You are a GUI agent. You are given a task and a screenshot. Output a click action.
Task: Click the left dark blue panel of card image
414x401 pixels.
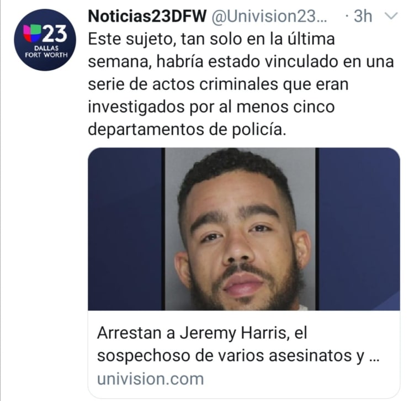[125, 229]
